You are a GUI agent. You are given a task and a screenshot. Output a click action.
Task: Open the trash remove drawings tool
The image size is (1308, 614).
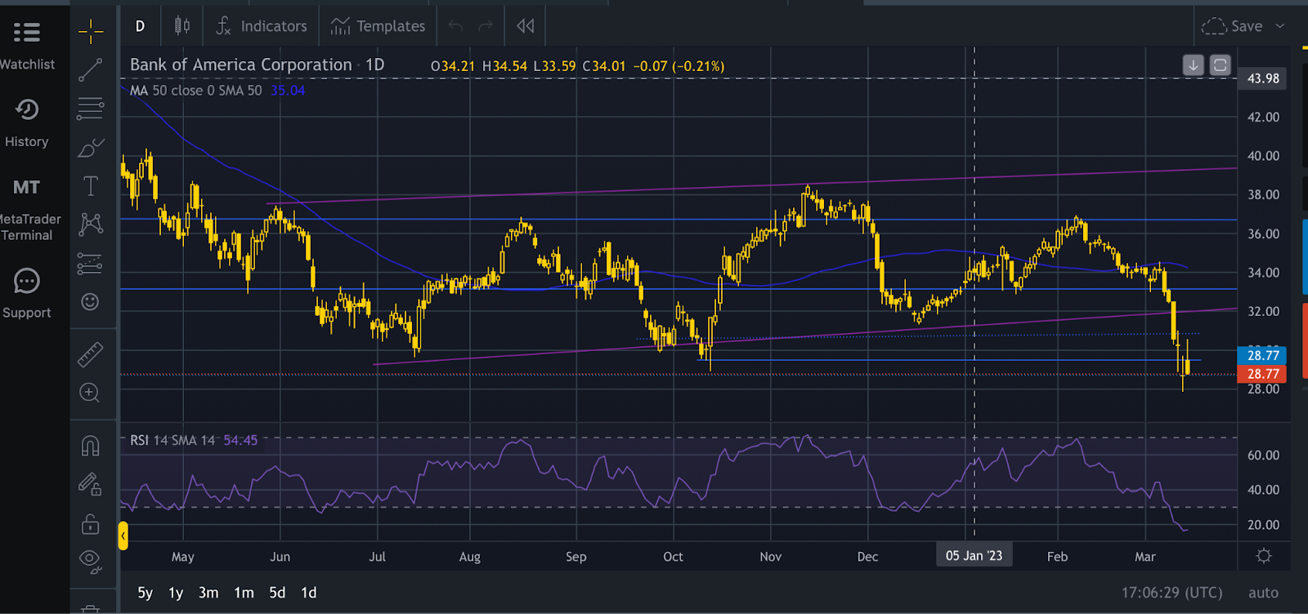tap(91, 608)
